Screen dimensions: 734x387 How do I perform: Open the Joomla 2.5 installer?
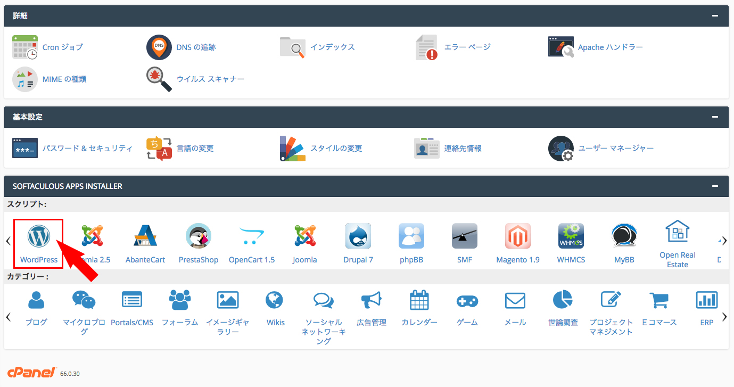[92, 236]
